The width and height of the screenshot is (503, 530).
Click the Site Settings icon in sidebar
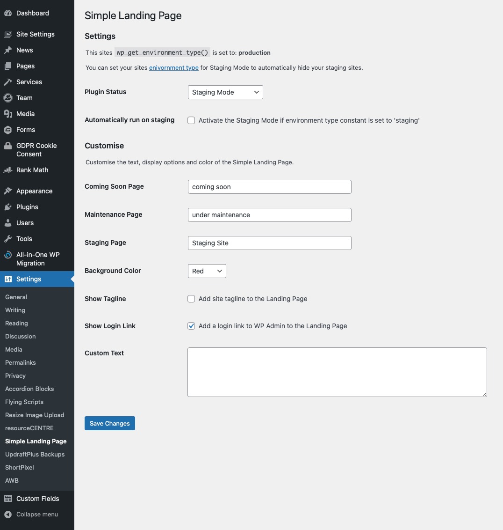(x=8, y=34)
